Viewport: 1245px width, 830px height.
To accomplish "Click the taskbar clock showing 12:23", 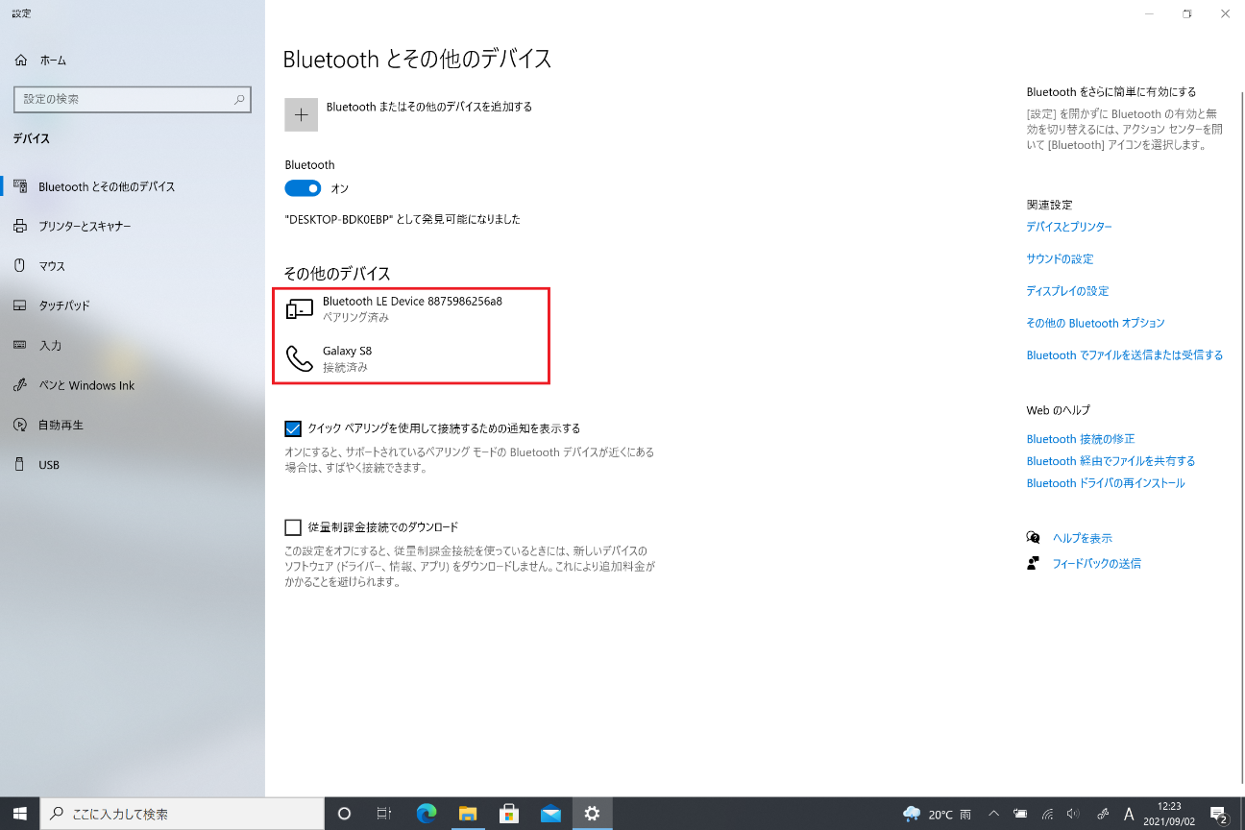I will pyautogui.click(x=1169, y=814).
